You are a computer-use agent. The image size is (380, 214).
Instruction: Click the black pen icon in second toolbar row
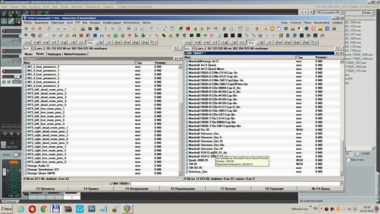click(x=164, y=36)
